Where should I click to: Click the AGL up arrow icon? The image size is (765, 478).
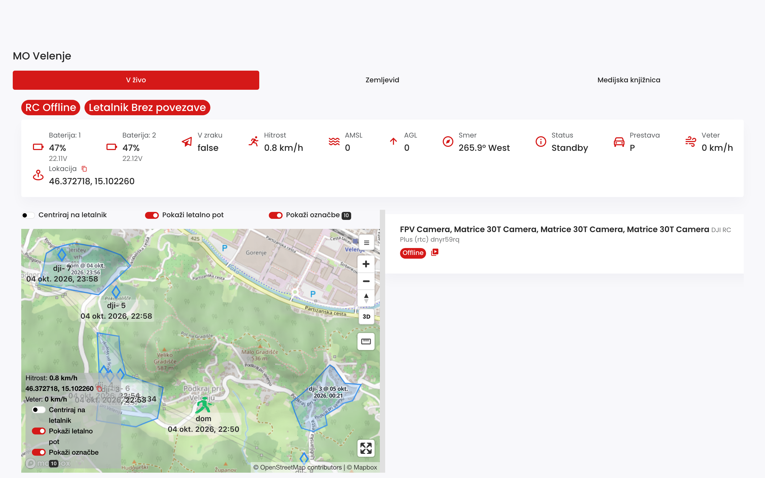(393, 141)
